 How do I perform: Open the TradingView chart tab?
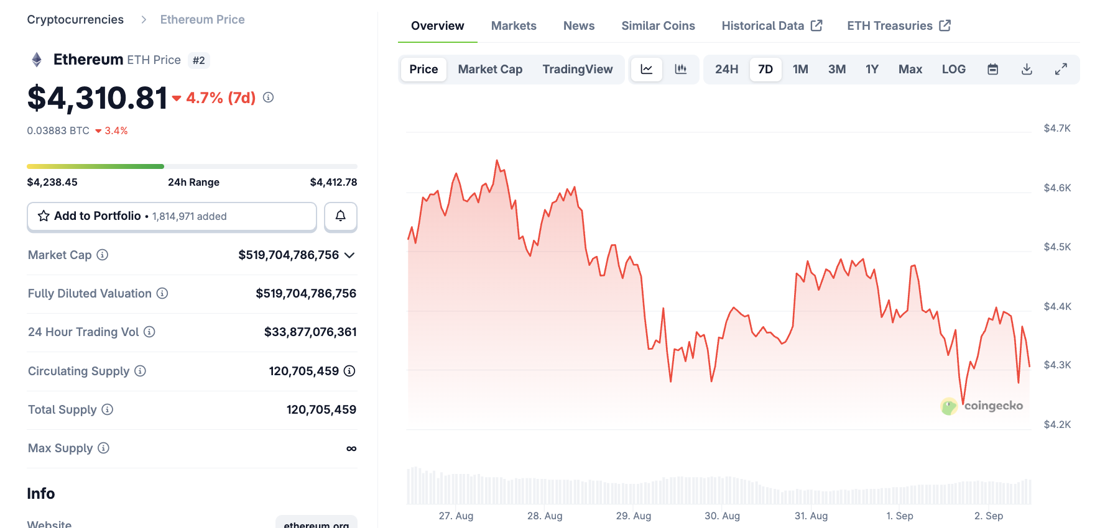coord(578,69)
